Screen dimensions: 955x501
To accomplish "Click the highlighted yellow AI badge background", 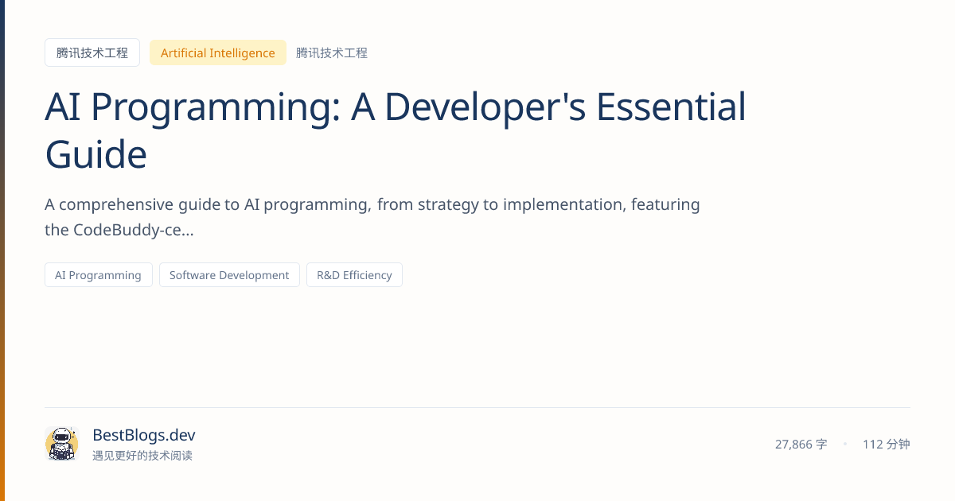I will click(217, 52).
